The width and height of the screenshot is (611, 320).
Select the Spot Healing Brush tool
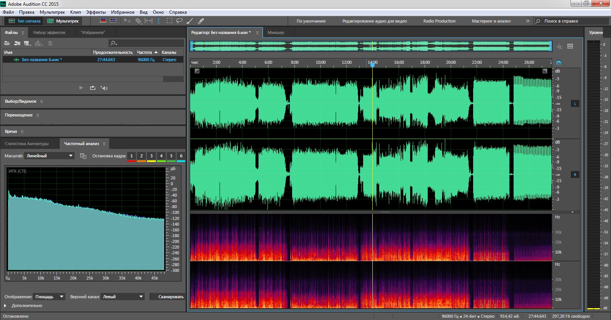coord(200,21)
